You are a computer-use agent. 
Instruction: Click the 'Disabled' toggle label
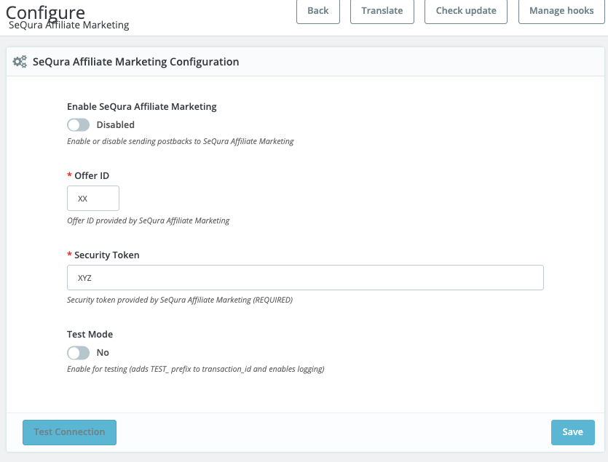(116, 125)
